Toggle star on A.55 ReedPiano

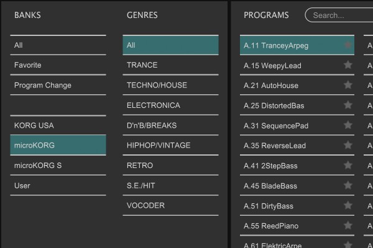pyautogui.click(x=348, y=226)
